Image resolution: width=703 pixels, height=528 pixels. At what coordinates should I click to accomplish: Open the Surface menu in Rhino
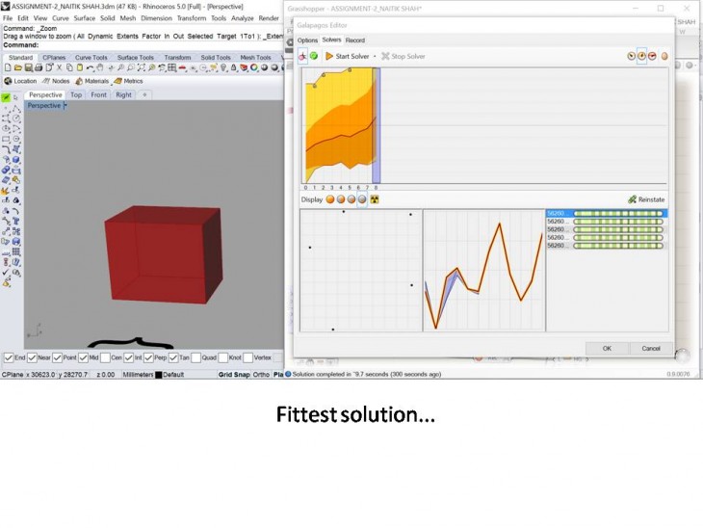click(x=85, y=18)
